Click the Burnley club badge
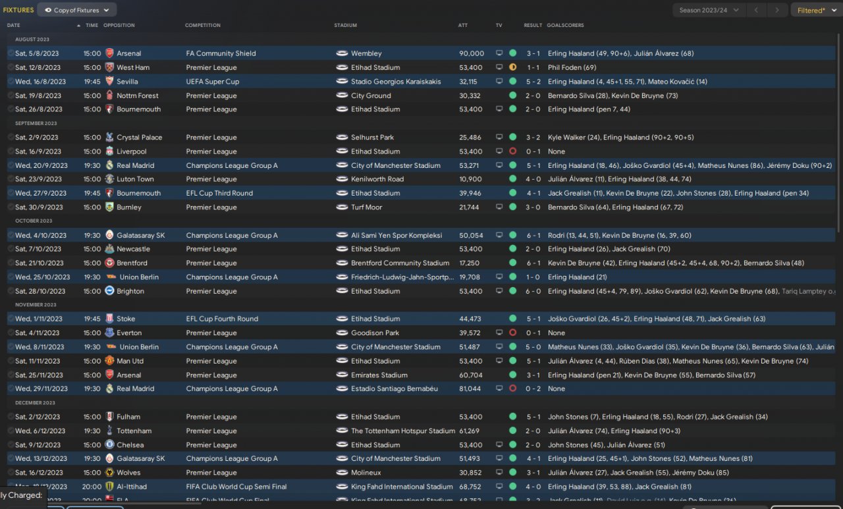The height and width of the screenshot is (509, 843). 109,207
